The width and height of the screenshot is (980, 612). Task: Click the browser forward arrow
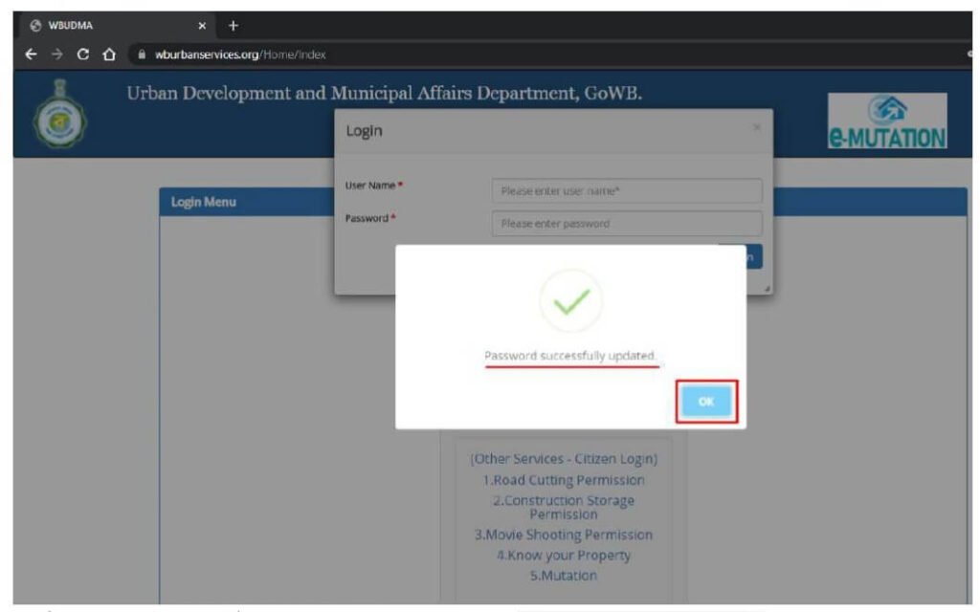click(x=56, y=55)
